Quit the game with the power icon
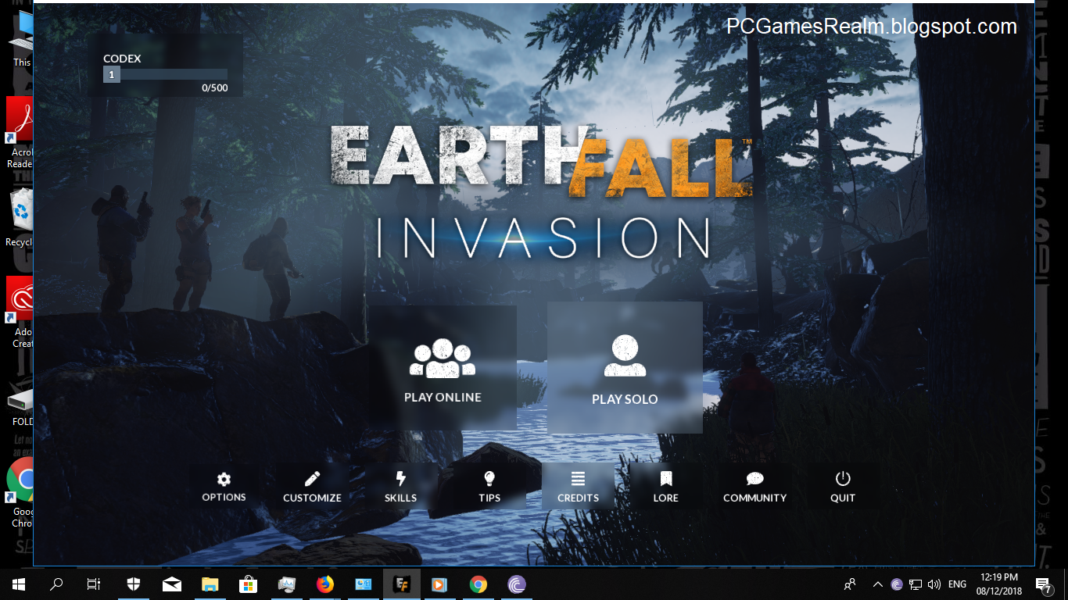Image resolution: width=1068 pixels, height=600 pixels. [843, 486]
